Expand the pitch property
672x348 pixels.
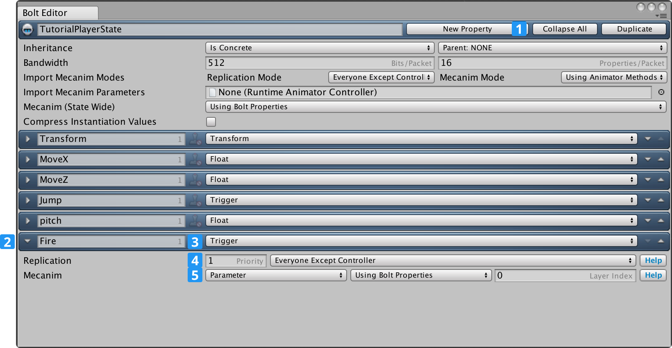pyautogui.click(x=28, y=221)
